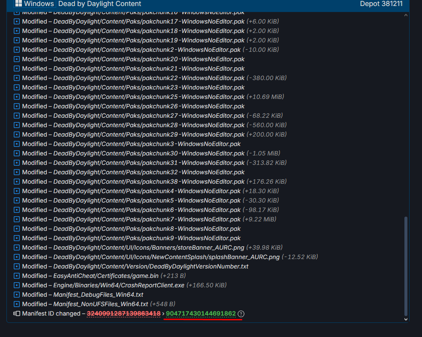Click the modified icon beside pakchunk30 entry
Image resolution: width=422 pixels, height=337 pixels.
click(x=17, y=153)
